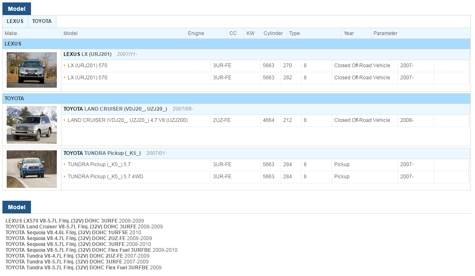This screenshot has height=276, width=475.
Task: Click the 2007/01- date beside Tundra Pickup
Action: click(157, 153)
